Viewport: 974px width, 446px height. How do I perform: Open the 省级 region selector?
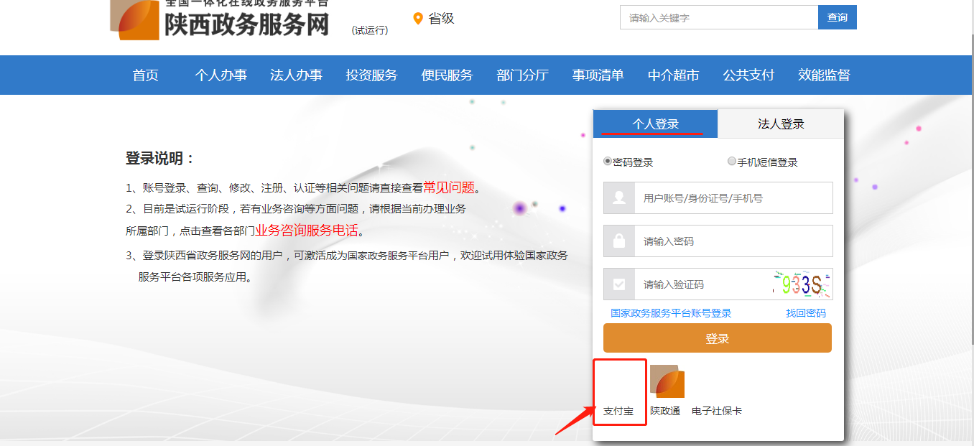pyautogui.click(x=441, y=19)
